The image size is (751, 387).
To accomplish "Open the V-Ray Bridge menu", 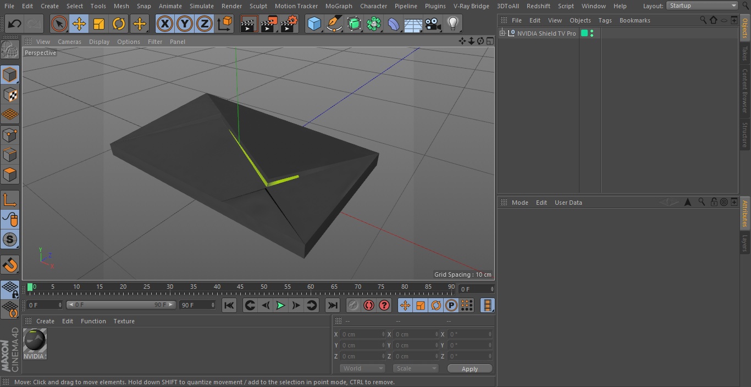I will point(471,6).
